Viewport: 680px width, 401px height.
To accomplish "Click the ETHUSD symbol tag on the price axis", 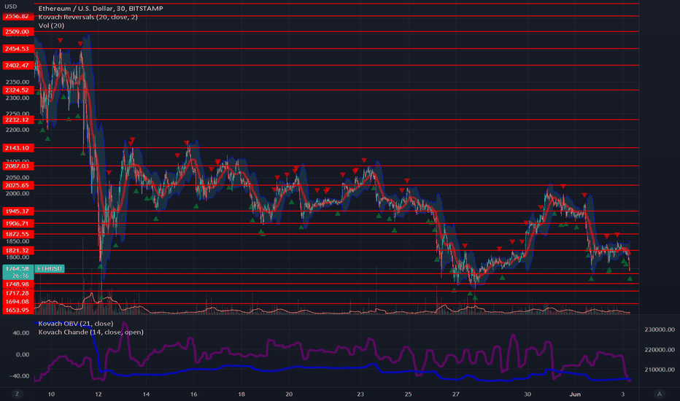I will click(x=50, y=269).
